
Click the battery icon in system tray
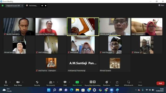click(153, 90)
